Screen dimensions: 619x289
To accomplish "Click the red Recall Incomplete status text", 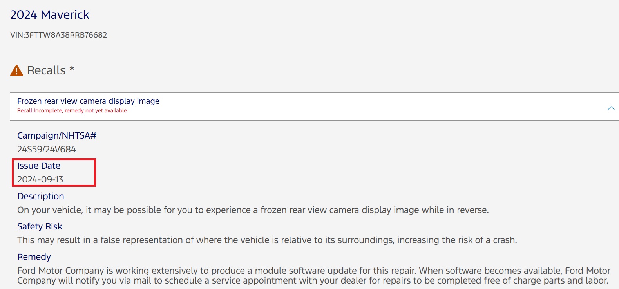I will coord(72,111).
